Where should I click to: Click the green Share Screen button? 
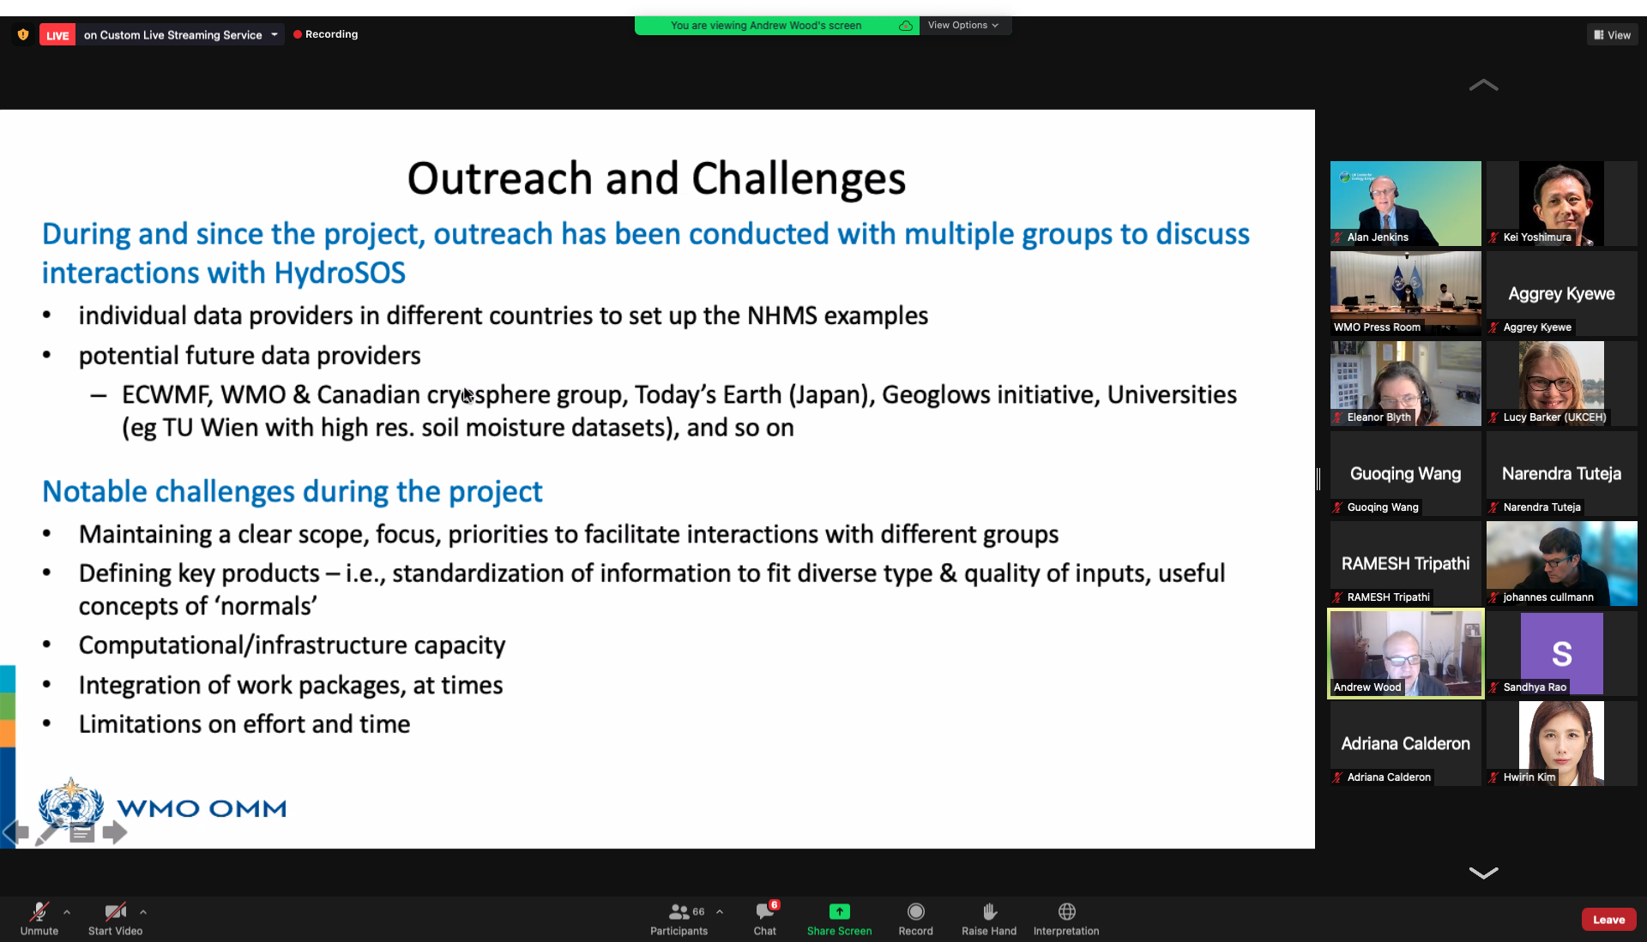839,919
